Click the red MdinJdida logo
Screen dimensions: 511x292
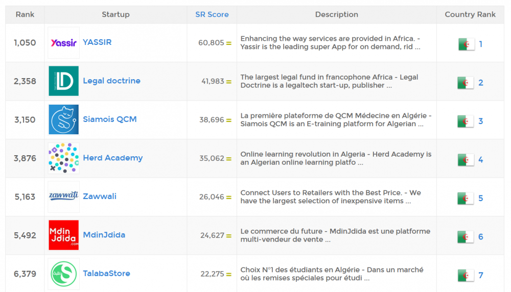pyautogui.click(x=63, y=235)
